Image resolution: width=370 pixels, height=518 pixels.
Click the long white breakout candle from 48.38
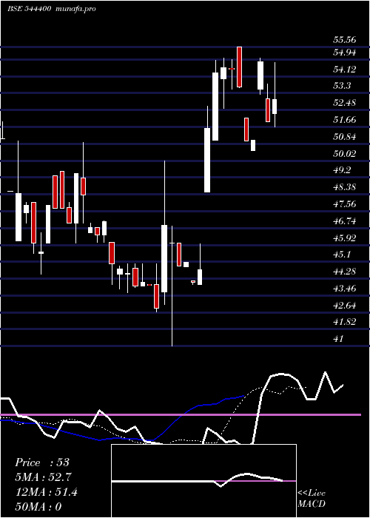coord(207,160)
